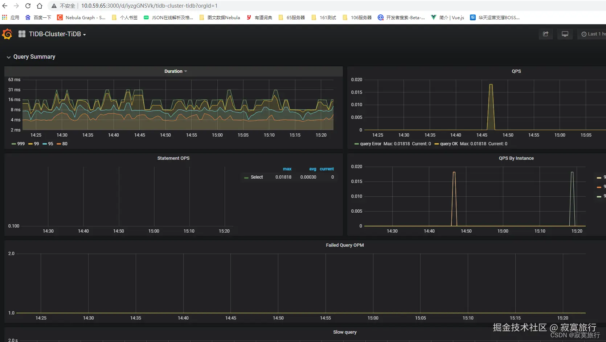The image size is (606, 342).
Task: Click the JSON在线解析 bookmark icon
Action: pyautogui.click(x=146, y=17)
